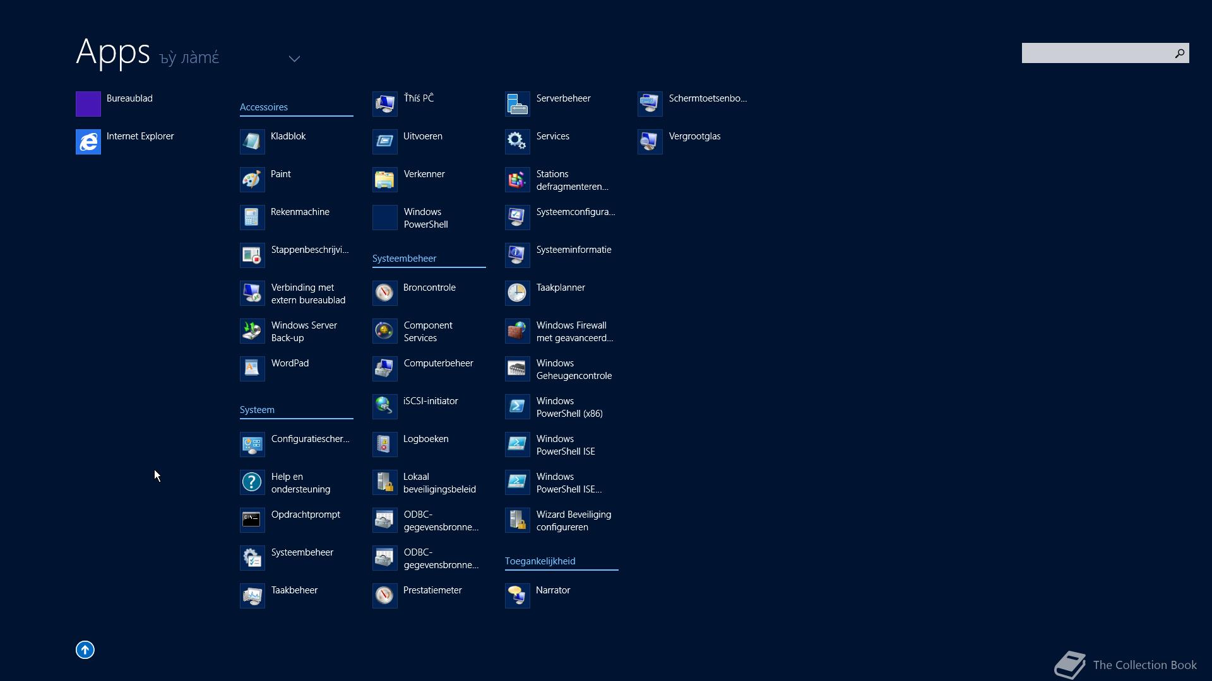1212x681 pixels.
Task: Open Kladblok notepad icon
Action: tap(252, 142)
